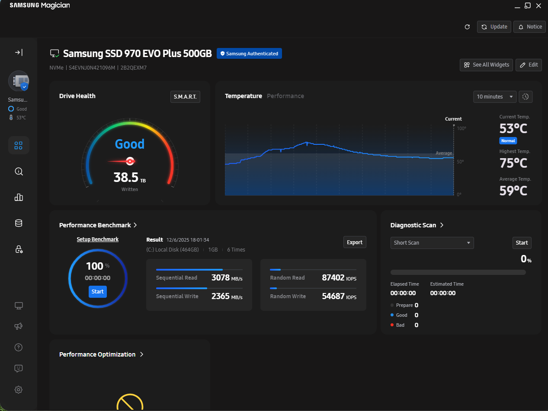Click the monitor icon beside drive title
This screenshot has width=548, height=411.
click(54, 54)
